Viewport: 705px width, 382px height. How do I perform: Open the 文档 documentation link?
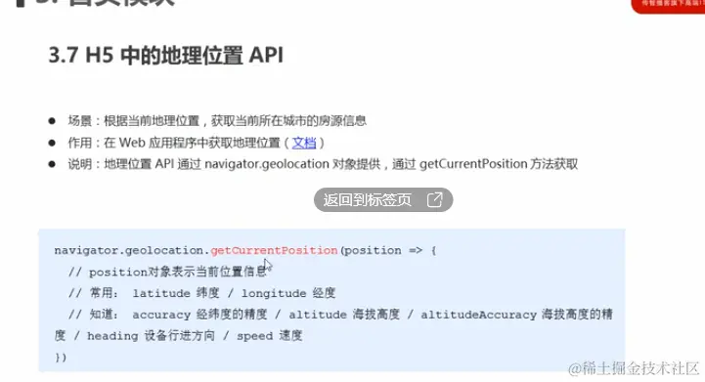304,143
